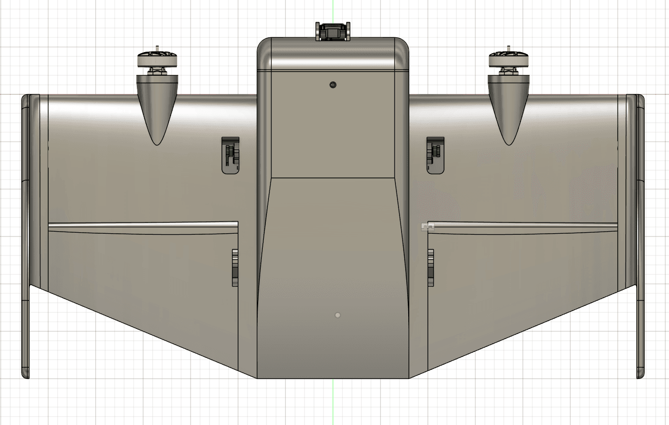Click the small screw on the fuselage hatch
The height and width of the screenshot is (425, 669).
(332, 84)
